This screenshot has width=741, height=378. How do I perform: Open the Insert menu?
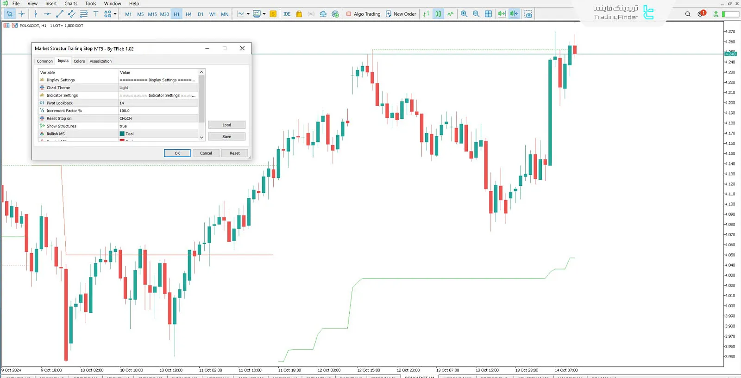[x=51, y=3]
